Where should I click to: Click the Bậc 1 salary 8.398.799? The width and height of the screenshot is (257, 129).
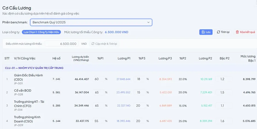coord(249,79)
